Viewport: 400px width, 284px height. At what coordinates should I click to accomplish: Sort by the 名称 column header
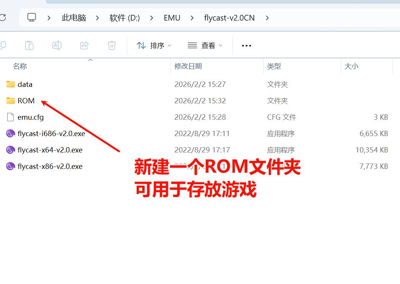tap(20, 66)
